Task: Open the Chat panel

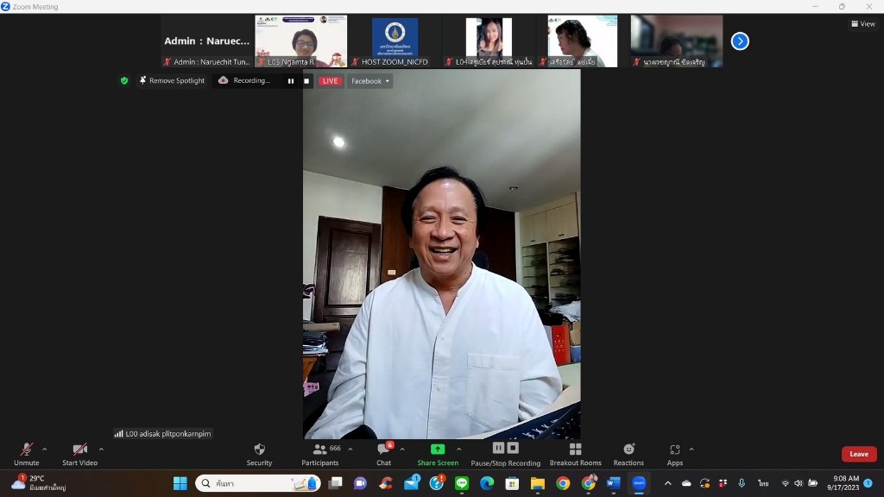Action: pyautogui.click(x=384, y=454)
